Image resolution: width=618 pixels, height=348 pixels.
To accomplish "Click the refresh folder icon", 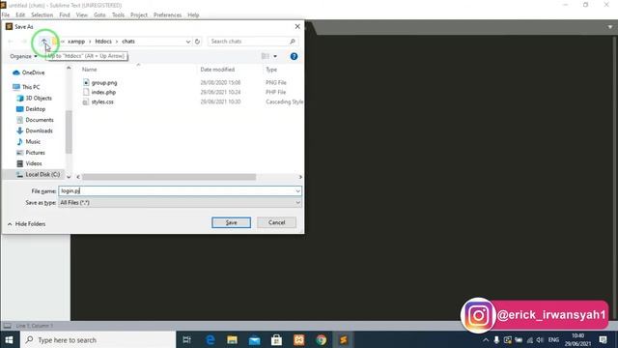I will coord(197,41).
